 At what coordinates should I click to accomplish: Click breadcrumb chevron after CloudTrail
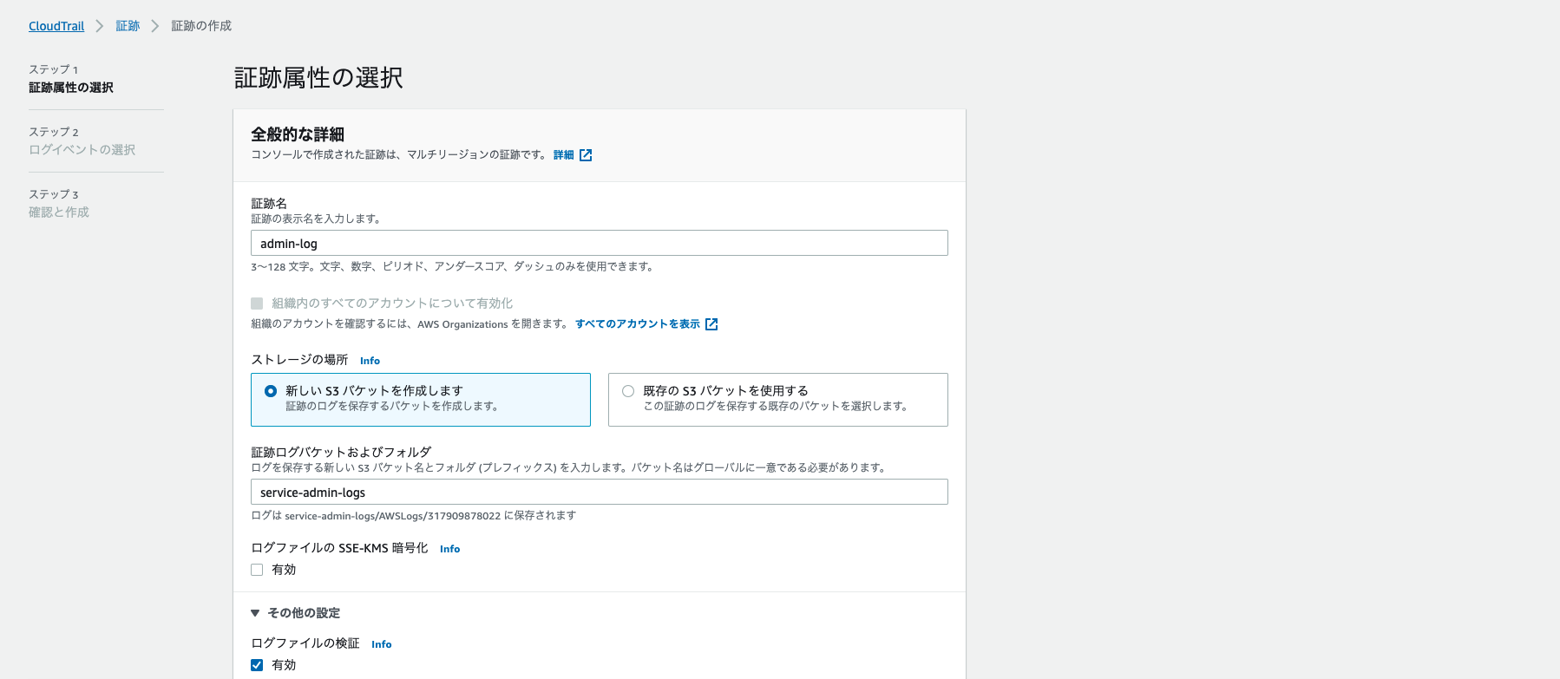click(100, 26)
